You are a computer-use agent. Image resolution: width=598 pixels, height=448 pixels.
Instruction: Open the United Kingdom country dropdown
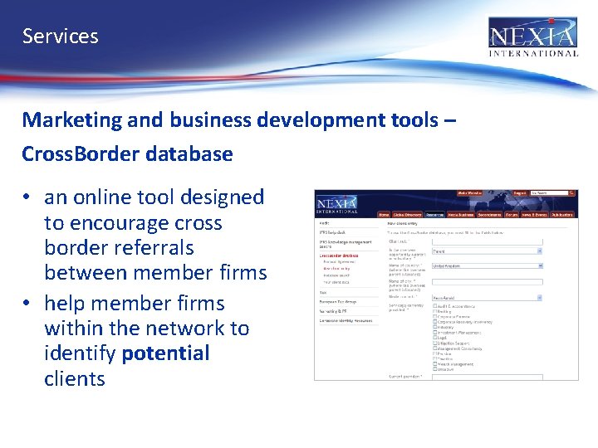click(488, 266)
